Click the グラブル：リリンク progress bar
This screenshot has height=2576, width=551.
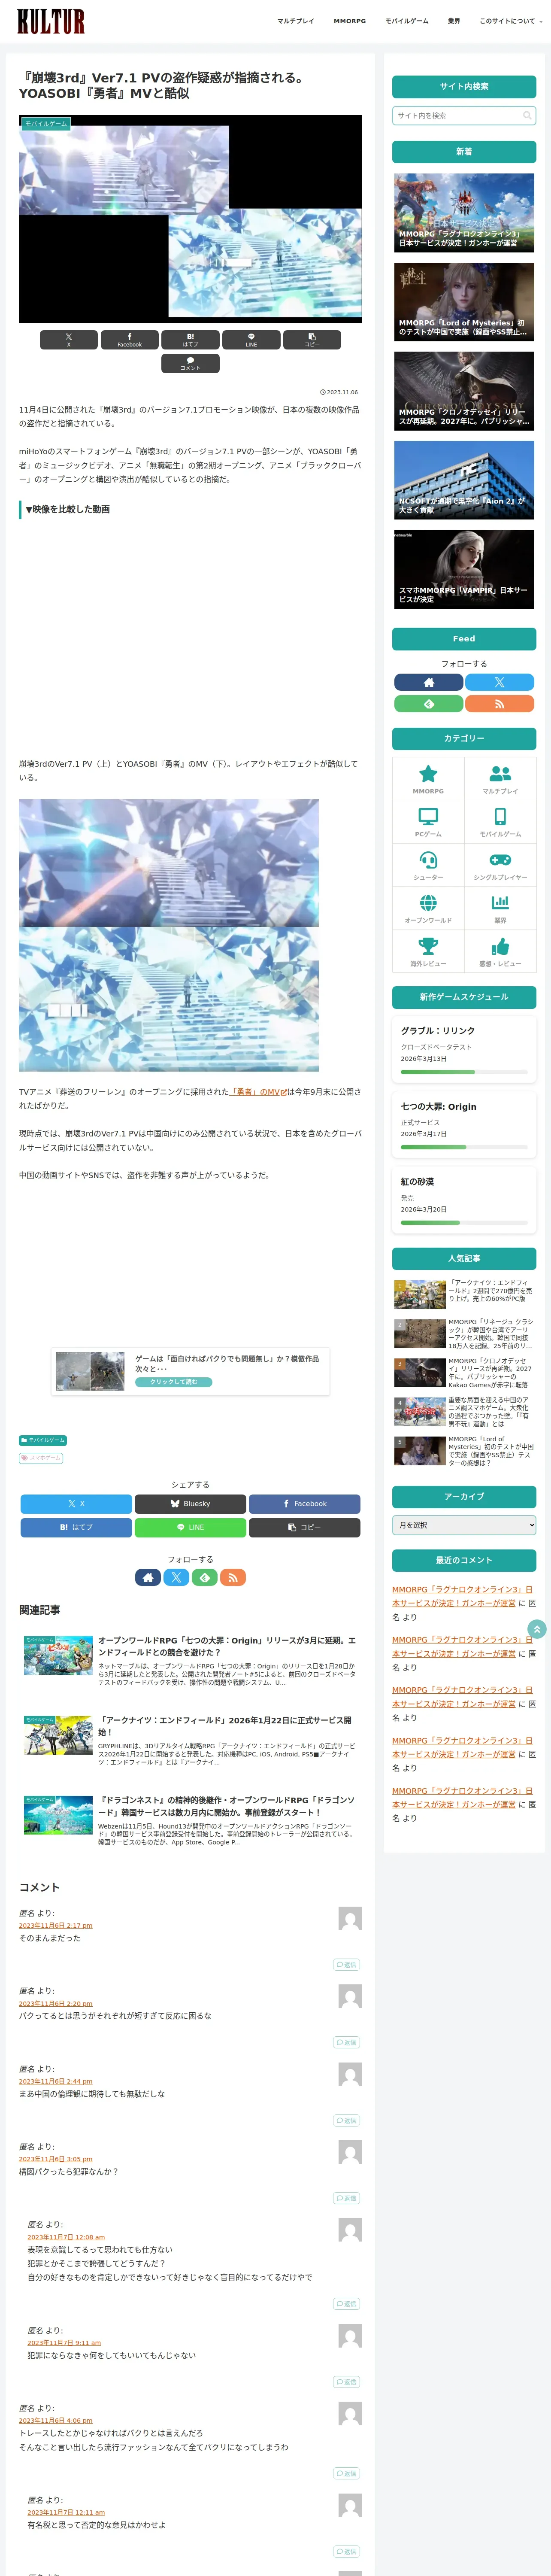[464, 1072]
